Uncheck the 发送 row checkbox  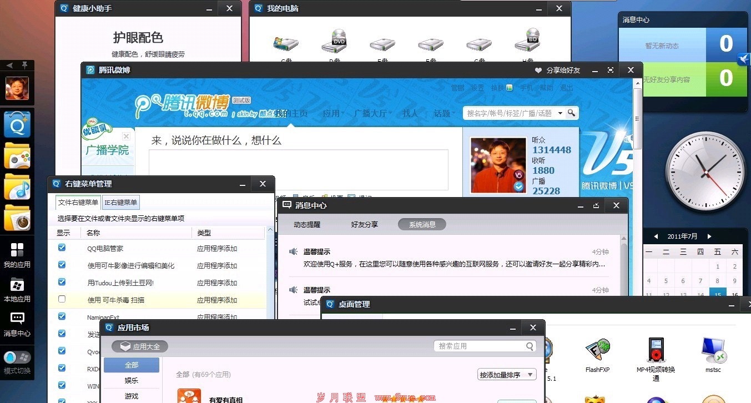(62, 334)
